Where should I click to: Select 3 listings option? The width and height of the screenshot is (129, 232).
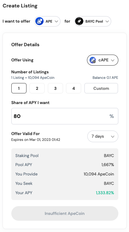click(x=55, y=88)
